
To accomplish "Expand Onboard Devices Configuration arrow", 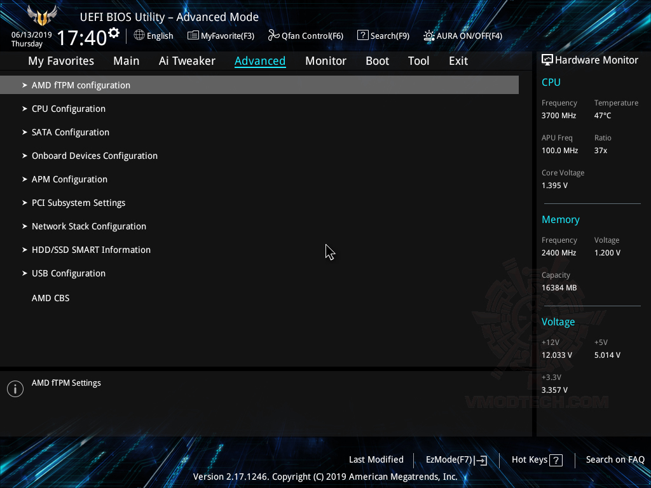I will pyautogui.click(x=25, y=156).
